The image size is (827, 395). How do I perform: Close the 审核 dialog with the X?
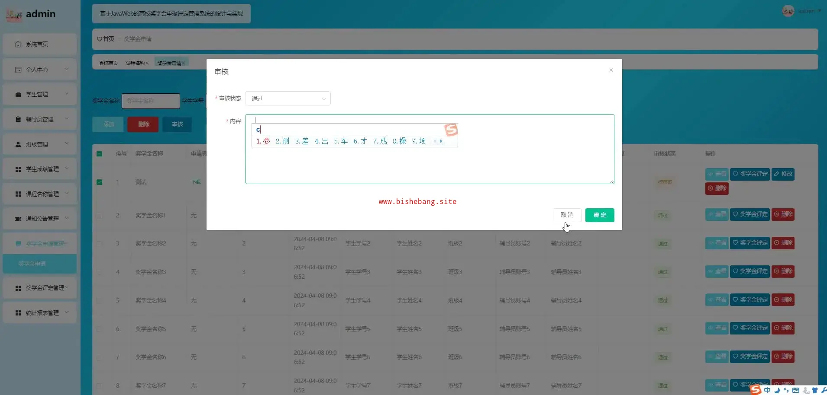pos(611,70)
